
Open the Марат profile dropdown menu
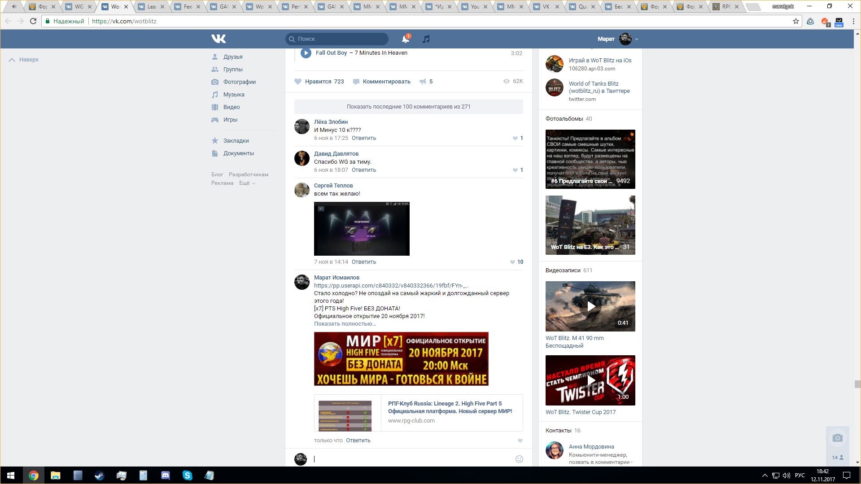coord(636,39)
